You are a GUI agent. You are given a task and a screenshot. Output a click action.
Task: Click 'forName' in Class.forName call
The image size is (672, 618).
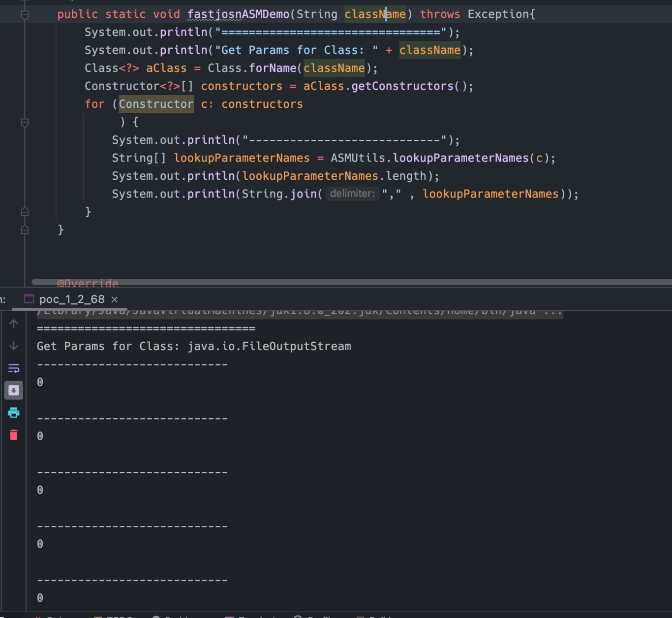click(x=273, y=68)
